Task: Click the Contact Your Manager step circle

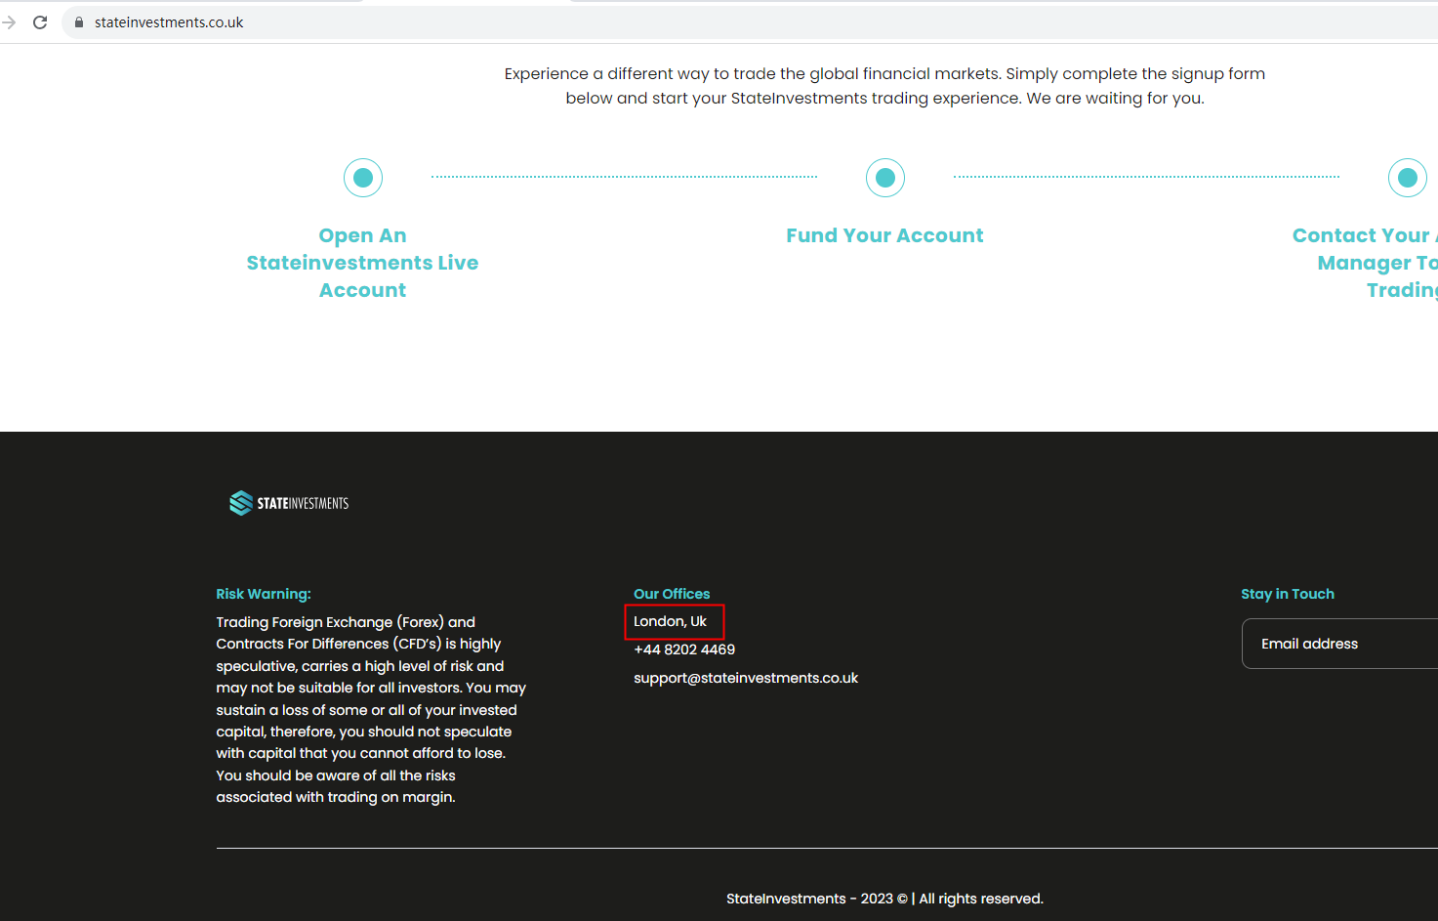Action: [1408, 178]
